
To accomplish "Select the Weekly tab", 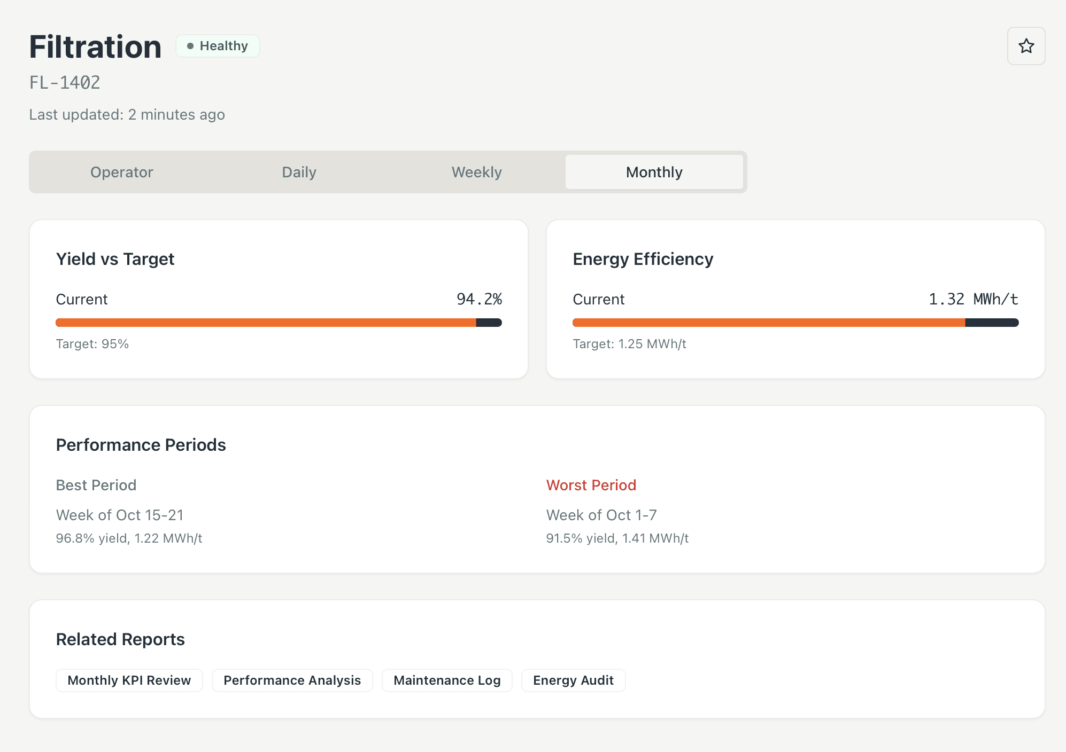I will [x=476, y=172].
